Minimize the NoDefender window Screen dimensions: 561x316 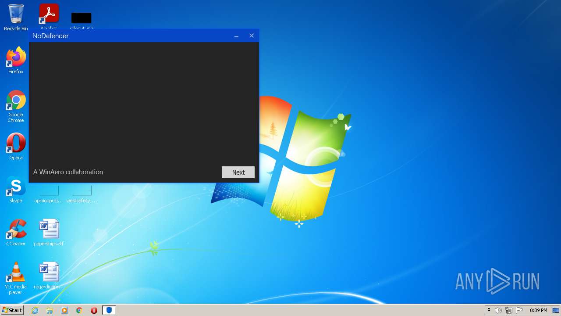[236, 36]
